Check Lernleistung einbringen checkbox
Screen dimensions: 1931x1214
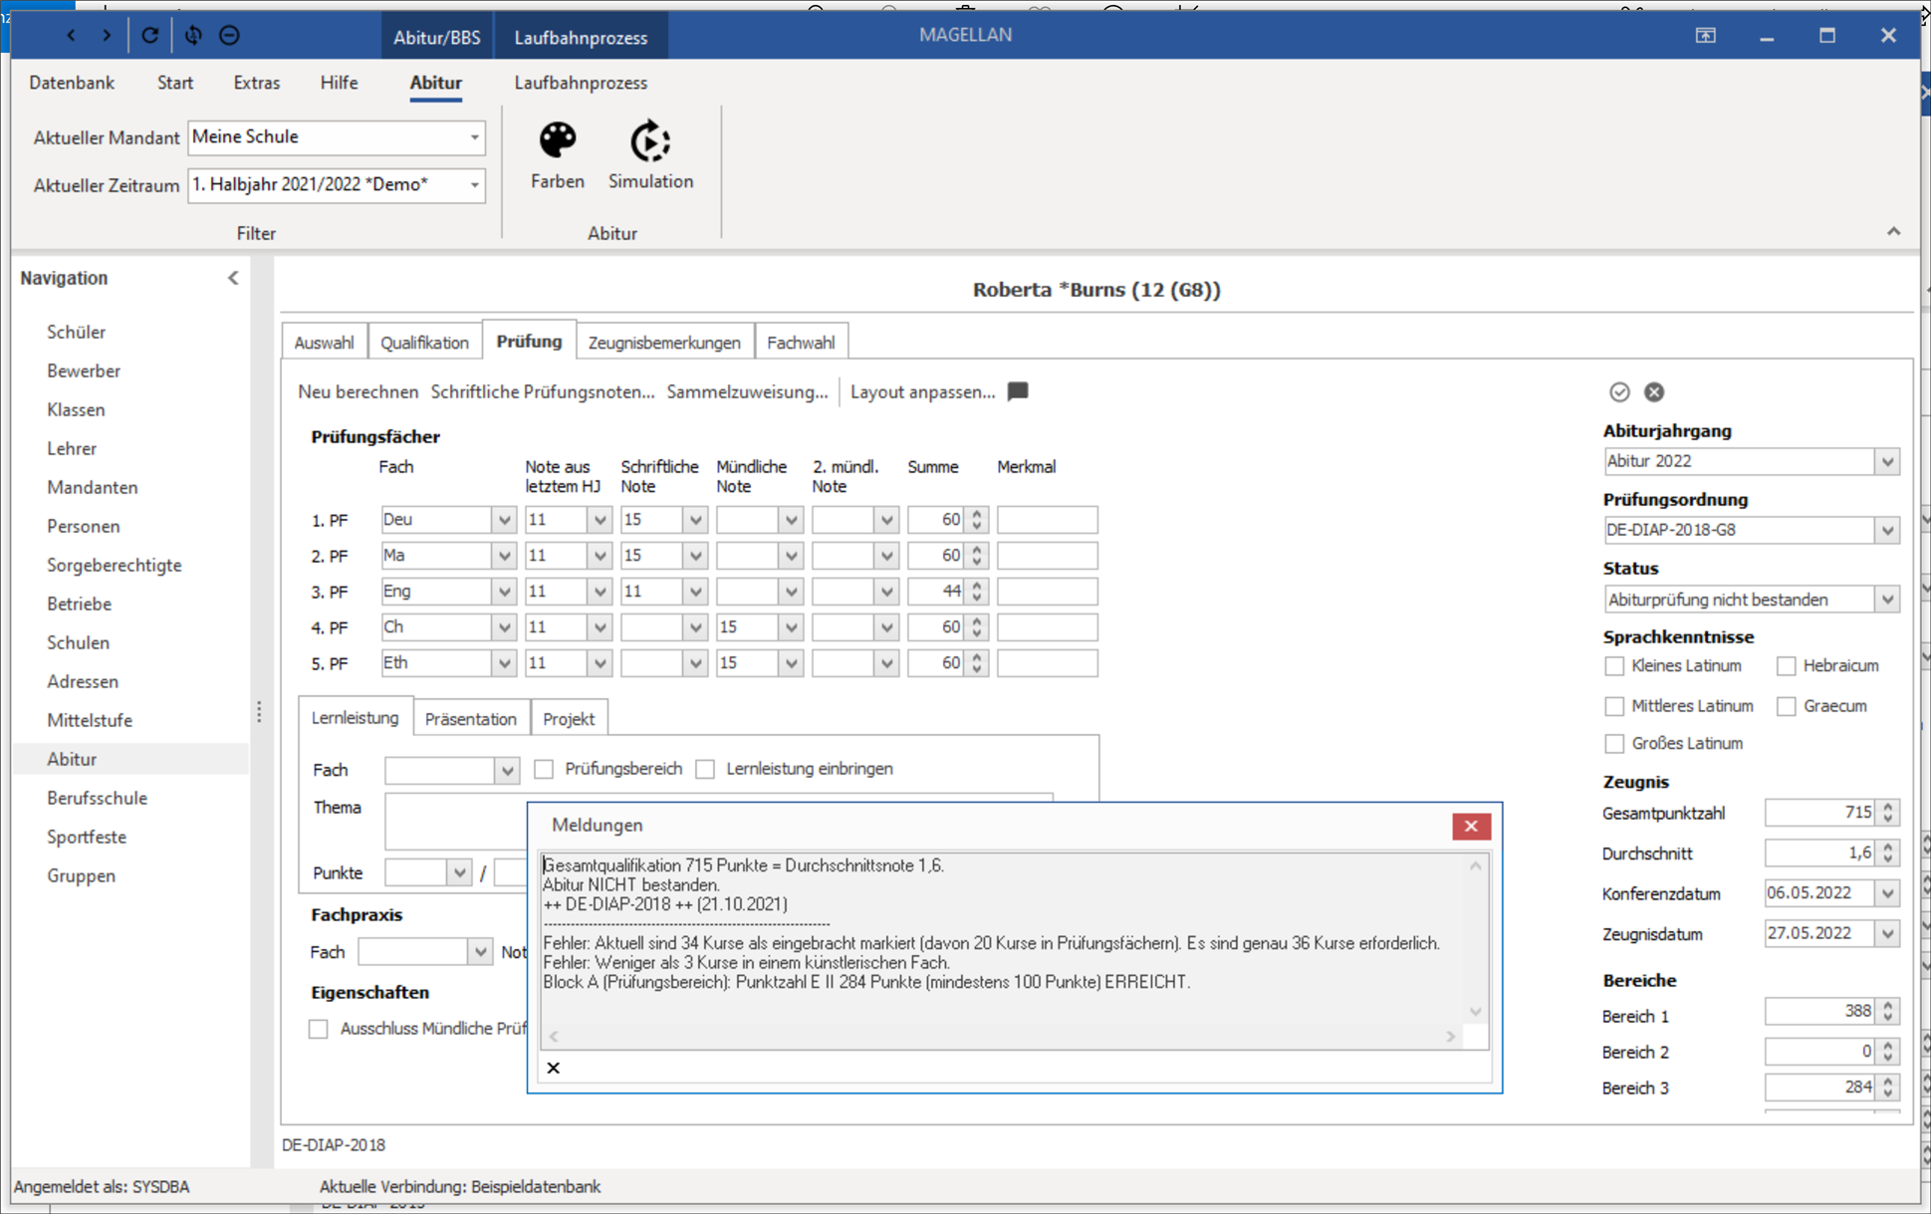pyautogui.click(x=705, y=769)
